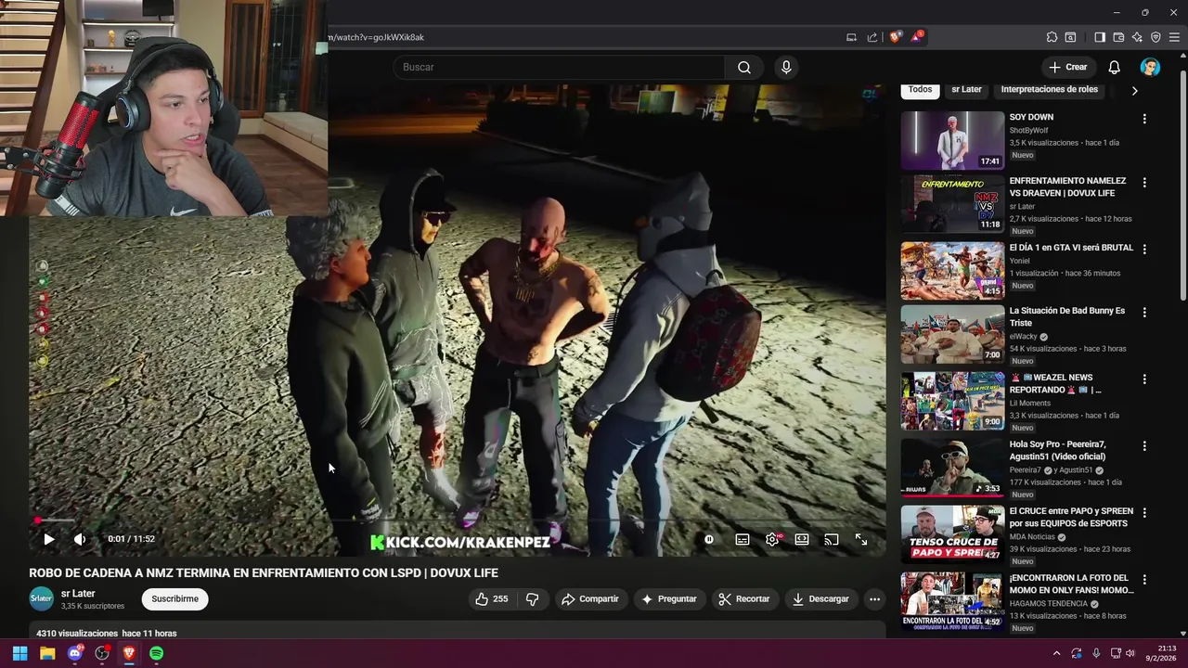Open the sr Later channel avatar
This screenshot has width=1188, height=668.
pyautogui.click(x=42, y=599)
